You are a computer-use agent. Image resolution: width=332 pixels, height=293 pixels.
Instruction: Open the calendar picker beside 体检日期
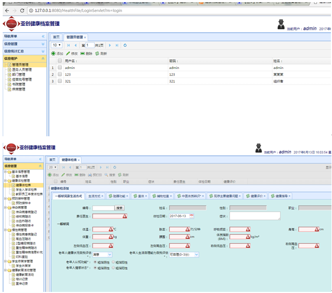(191, 216)
